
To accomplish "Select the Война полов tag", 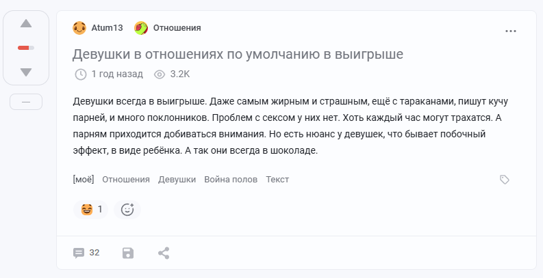I will [231, 180].
